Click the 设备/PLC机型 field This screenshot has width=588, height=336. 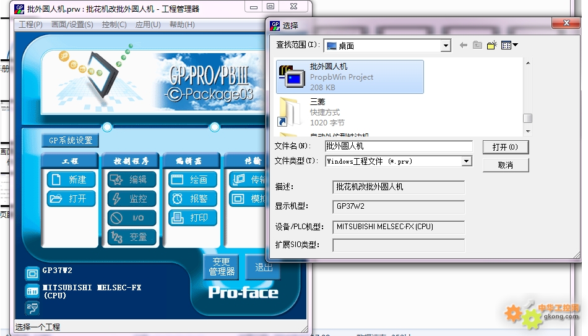[x=398, y=227]
